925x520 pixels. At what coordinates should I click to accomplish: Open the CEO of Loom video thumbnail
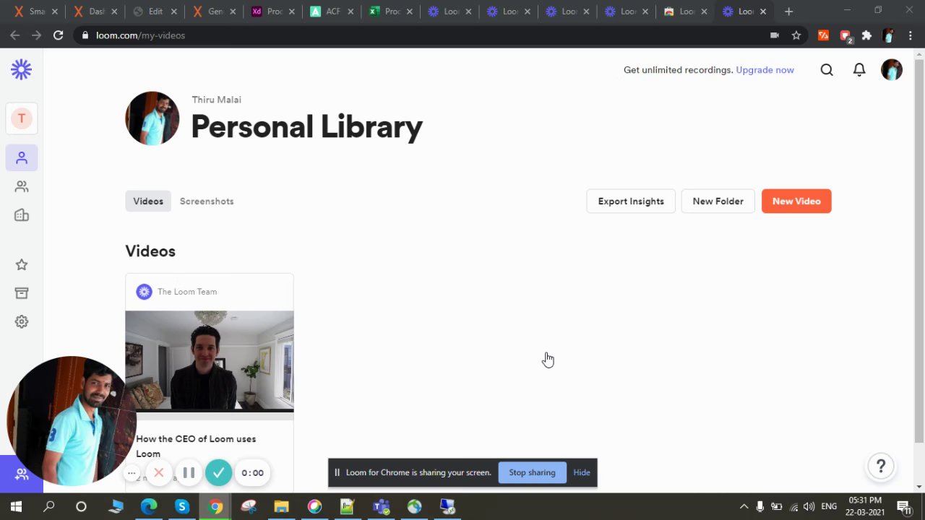pos(210,361)
